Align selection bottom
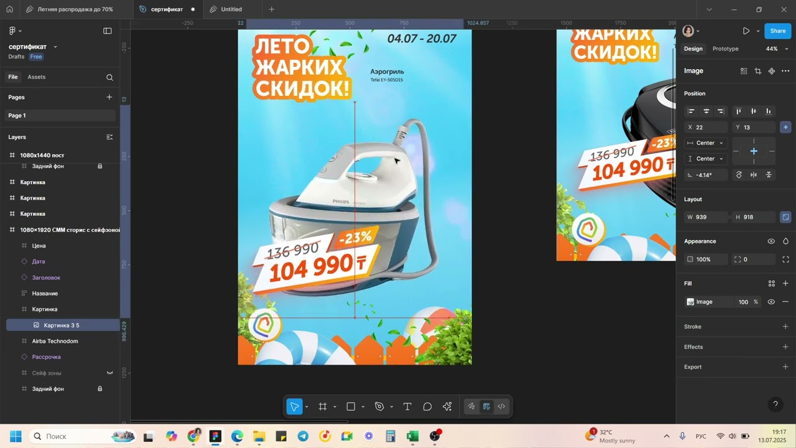Image resolution: width=796 pixels, height=448 pixels. click(x=769, y=111)
